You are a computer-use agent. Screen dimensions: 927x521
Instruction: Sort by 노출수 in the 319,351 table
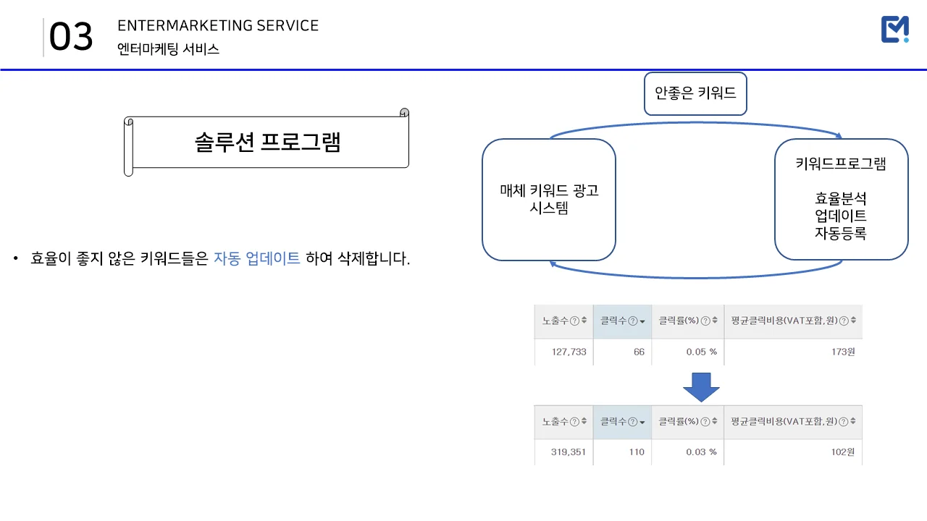(x=584, y=421)
